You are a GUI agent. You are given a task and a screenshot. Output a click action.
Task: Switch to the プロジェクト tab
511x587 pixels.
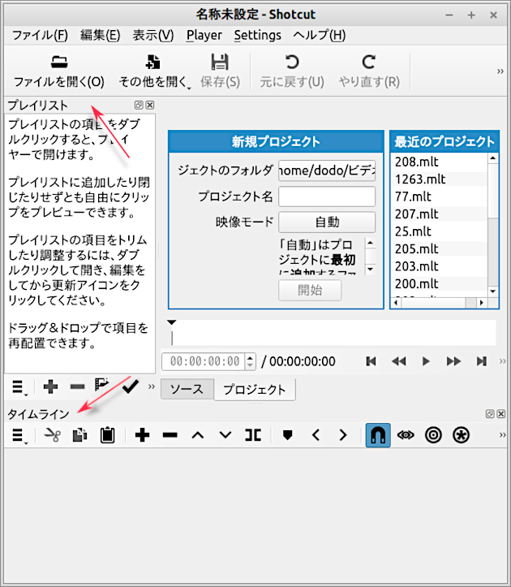[x=254, y=389]
